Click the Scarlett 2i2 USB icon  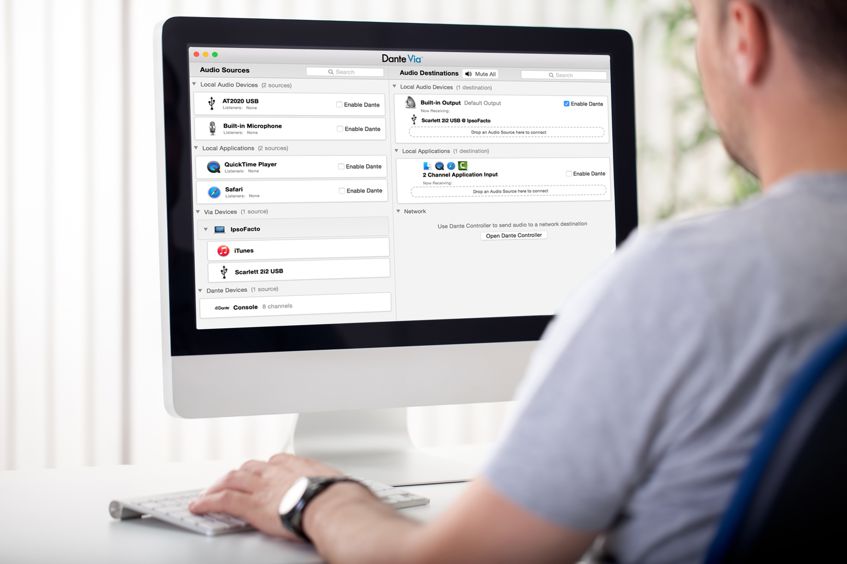coord(225,271)
